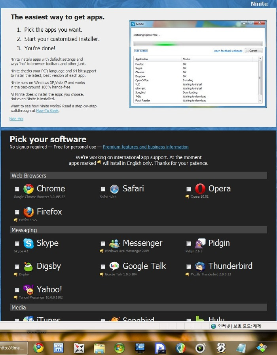Click the green Digsby icon

pyautogui.click(x=28, y=267)
